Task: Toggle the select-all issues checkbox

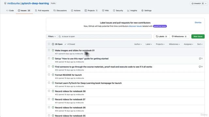Action: pos(49,44)
